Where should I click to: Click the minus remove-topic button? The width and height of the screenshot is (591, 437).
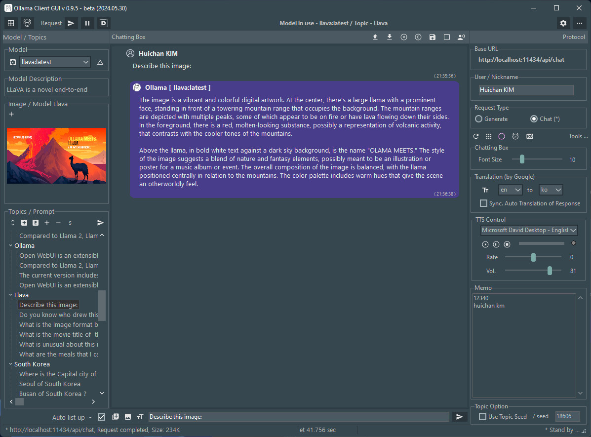[58, 223]
